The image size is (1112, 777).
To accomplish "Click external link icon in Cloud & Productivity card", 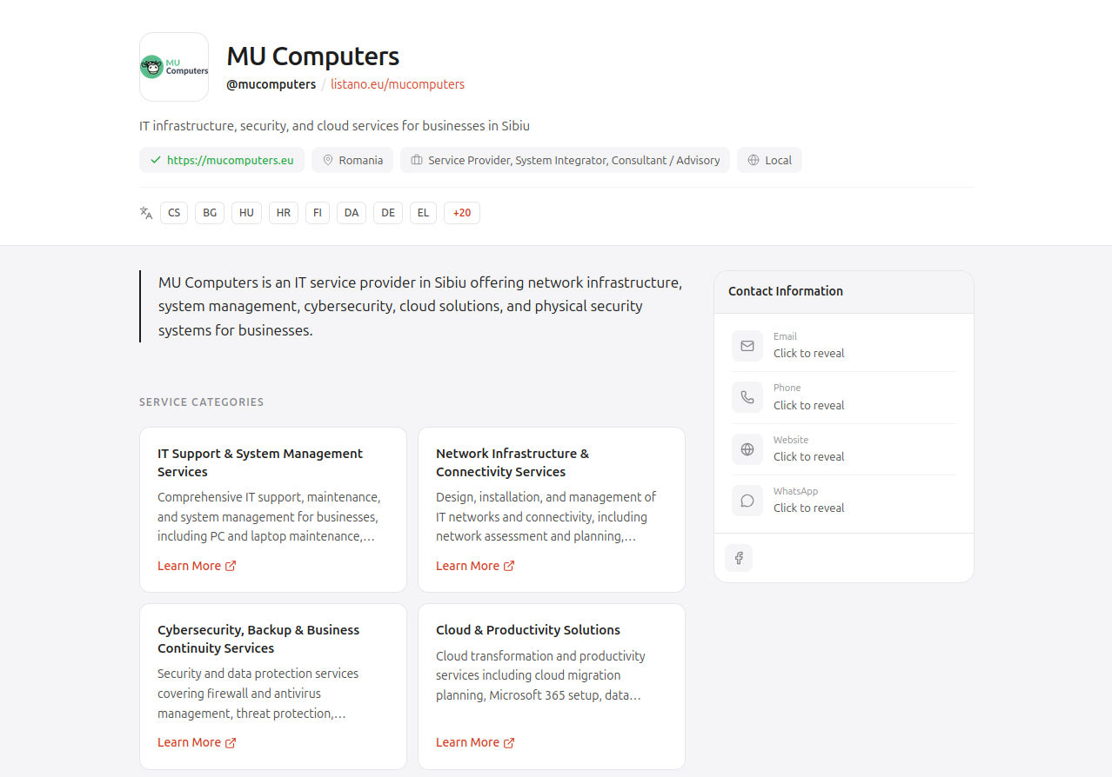I will (x=509, y=742).
